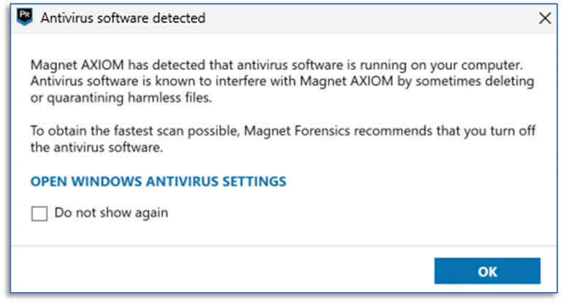
Task: Enable the Do not show again checkbox
Action: click(x=39, y=214)
